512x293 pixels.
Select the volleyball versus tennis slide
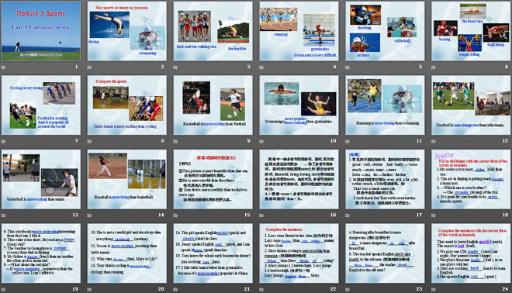41,179
